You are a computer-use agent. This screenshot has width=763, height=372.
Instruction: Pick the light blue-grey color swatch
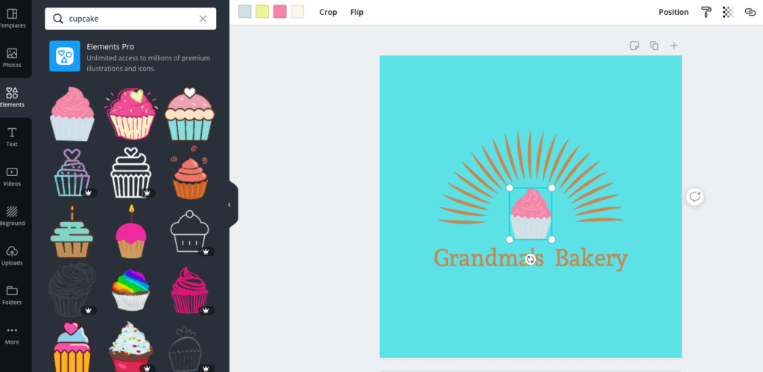click(x=244, y=12)
